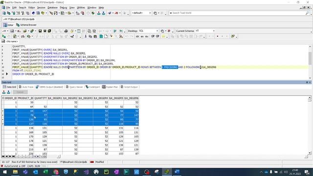Open Word from the taskbar
The width and height of the screenshot is (313, 176).
(177, 172)
